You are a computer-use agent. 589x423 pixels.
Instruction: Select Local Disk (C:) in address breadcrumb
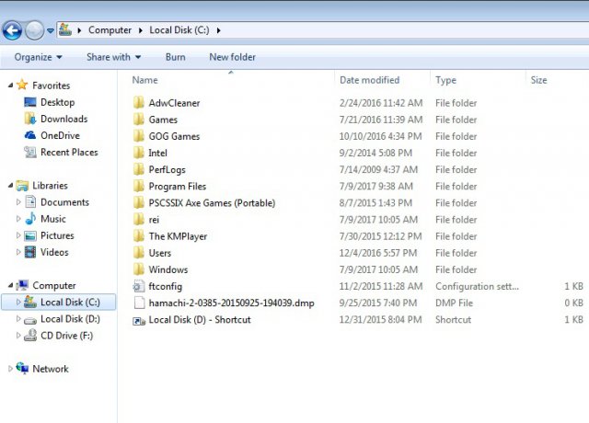179,30
